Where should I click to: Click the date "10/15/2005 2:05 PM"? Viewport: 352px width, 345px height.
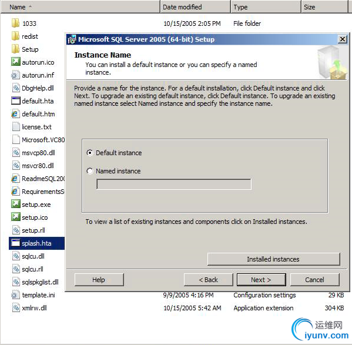click(x=192, y=24)
